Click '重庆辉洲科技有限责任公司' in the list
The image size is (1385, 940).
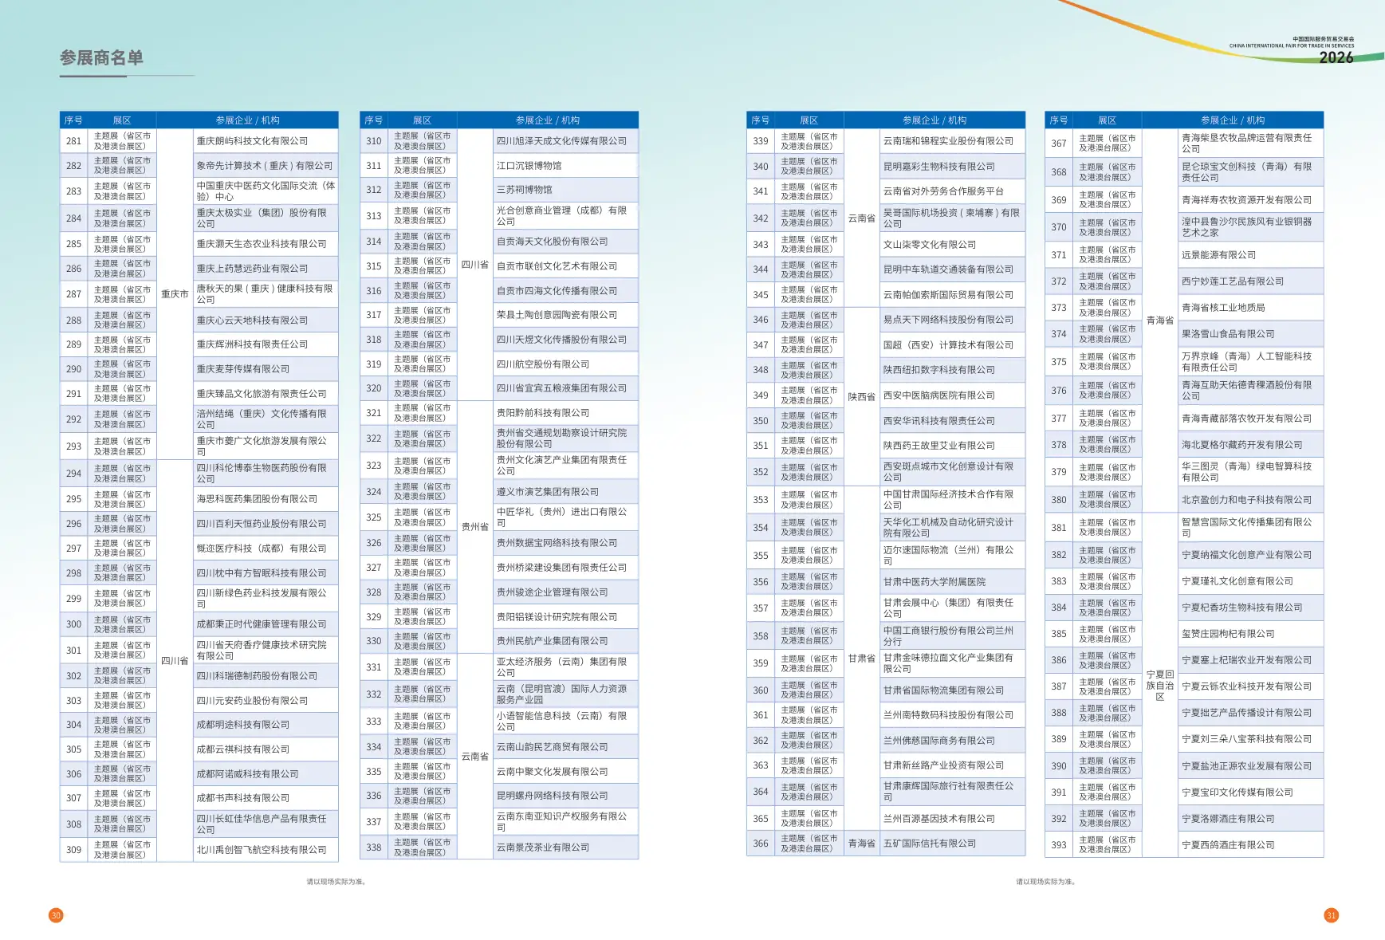pos(252,344)
